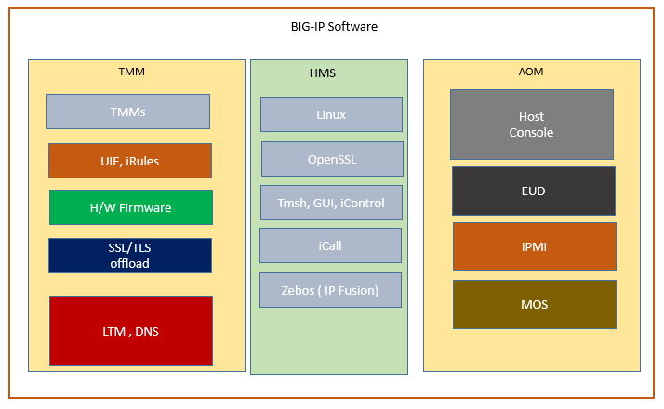Select the AOM column heading

[531, 72]
